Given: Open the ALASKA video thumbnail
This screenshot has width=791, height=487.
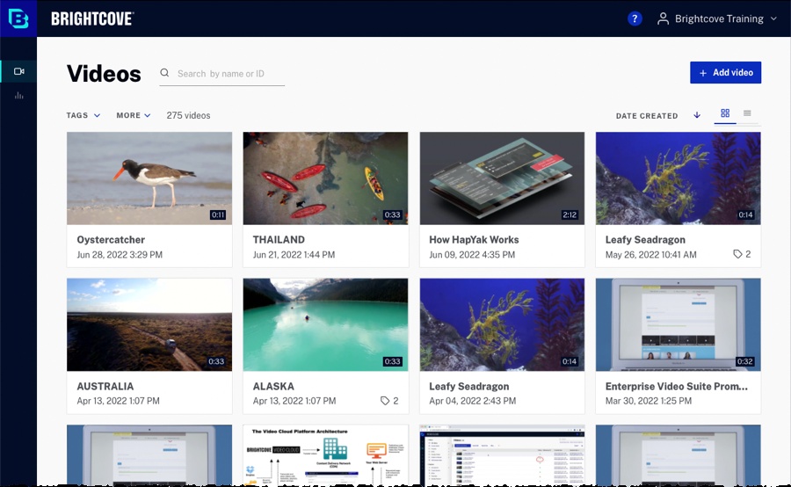Looking at the screenshot, I should click(325, 324).
